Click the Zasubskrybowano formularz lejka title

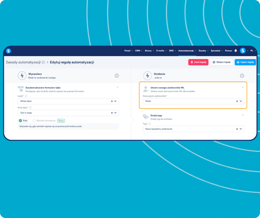(43, 88)
